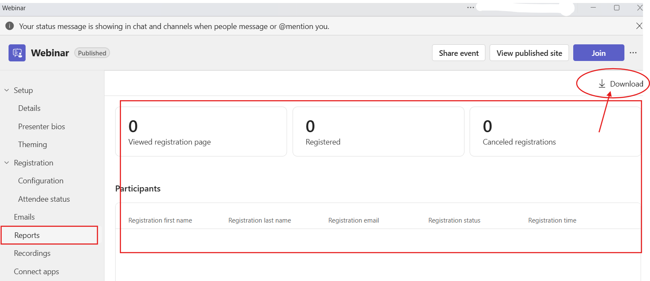This screenshot has width=650, height=281.
Task: Download the registration report
Action: pyautogui.click(x=621, y=84)
